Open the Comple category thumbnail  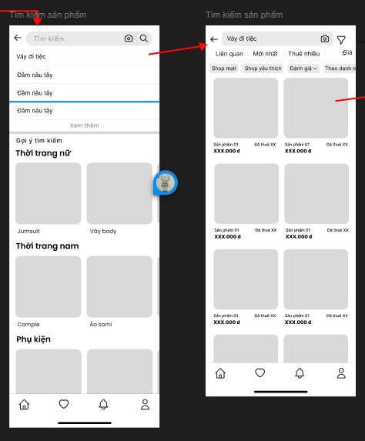tap(48, 286)
